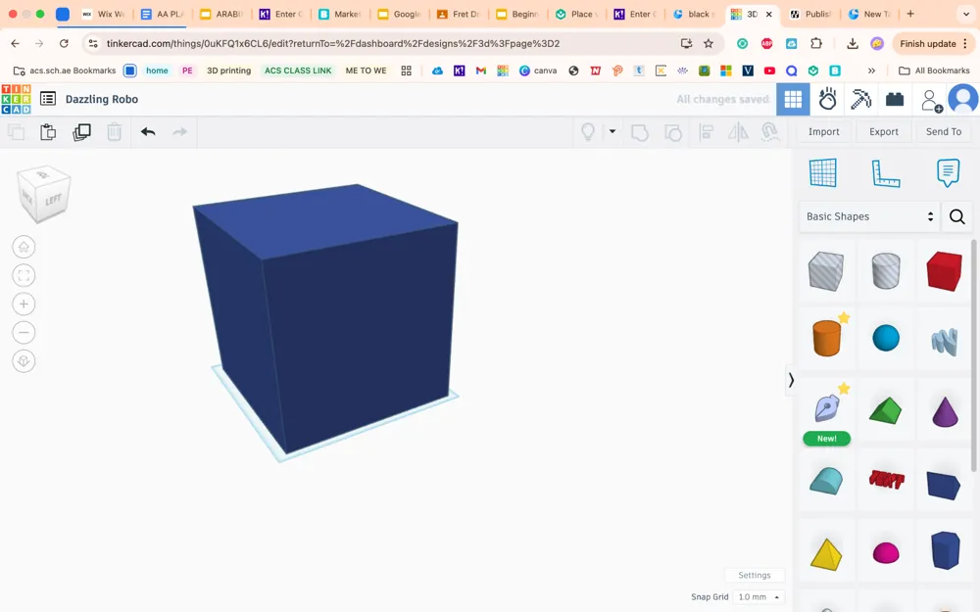Open the Tinkercad logo home link
The height and width of the screenshot is (612, 980).
click(x=17, y=99)
